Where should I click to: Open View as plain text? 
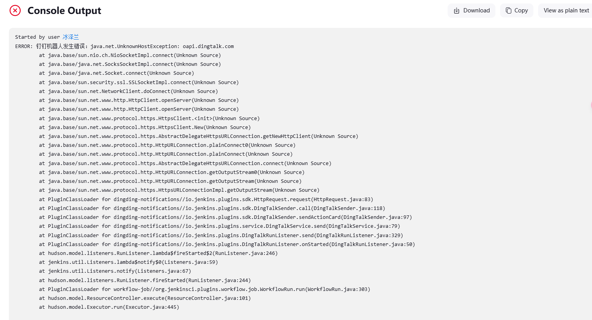(x=566, y=10)
